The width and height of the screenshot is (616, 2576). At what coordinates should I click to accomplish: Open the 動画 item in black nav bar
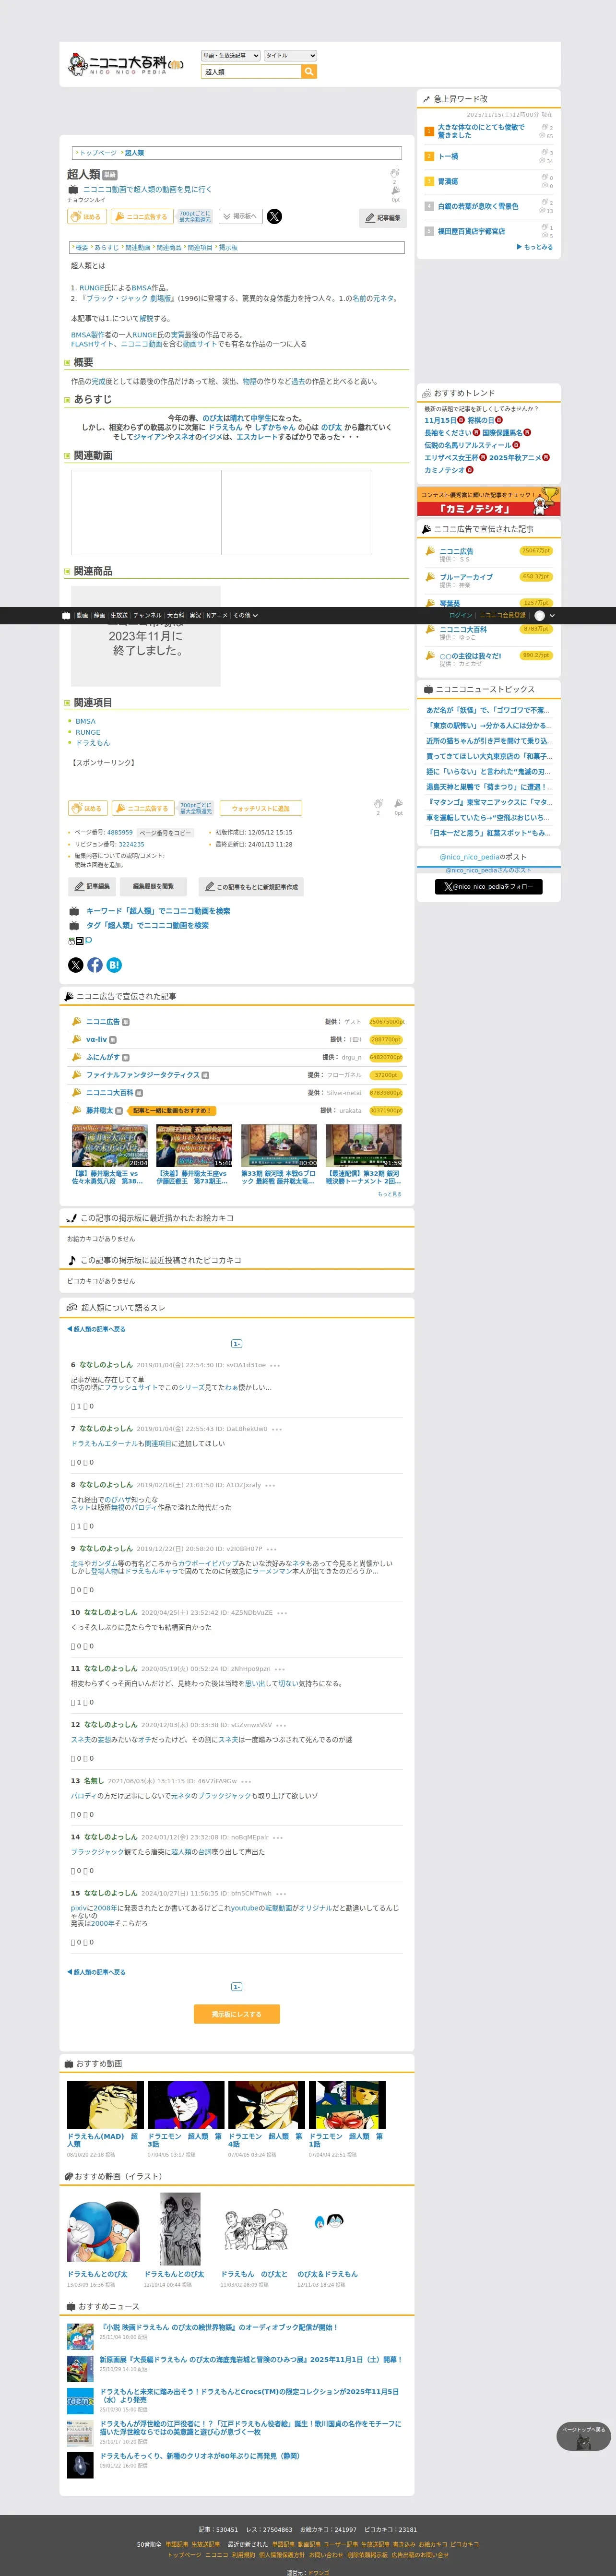click(82, 616)
